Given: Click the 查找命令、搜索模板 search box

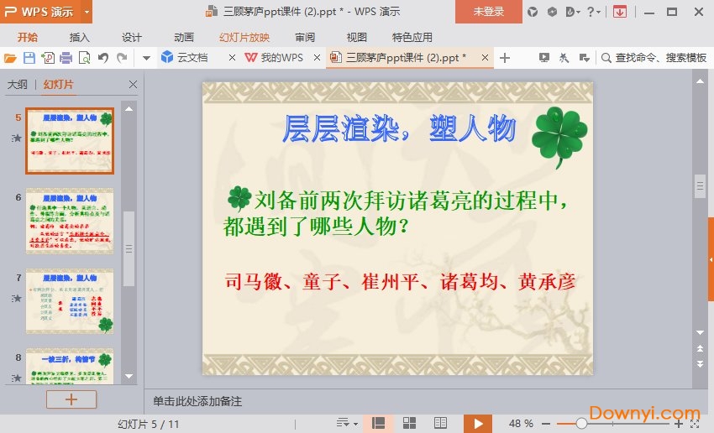Looking at the screenshot, I should (x=654, y=58).
